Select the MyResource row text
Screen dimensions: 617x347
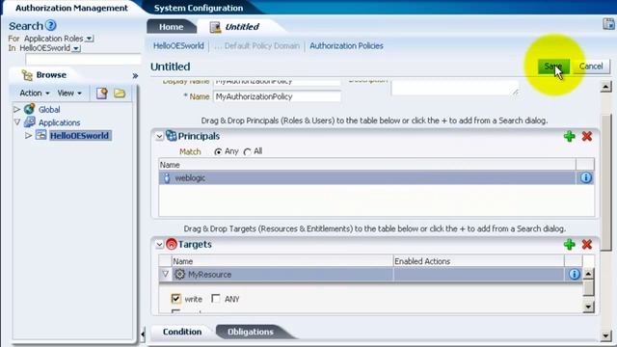[x=209, y=274]
